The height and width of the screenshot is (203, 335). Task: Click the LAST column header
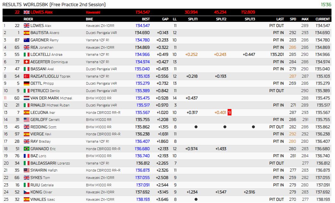point(280,19)
